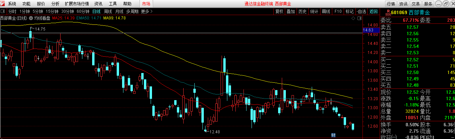Click the F10 company info button

[338, 11]
